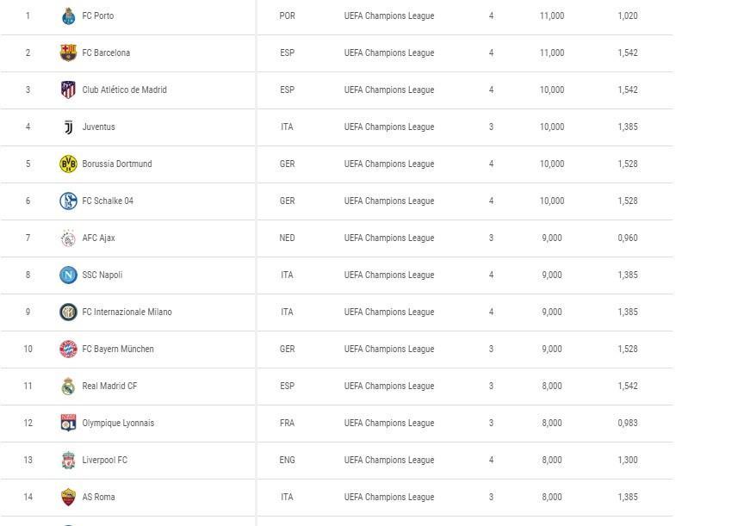Click the POR country code for FC Porto

(287, 16)
